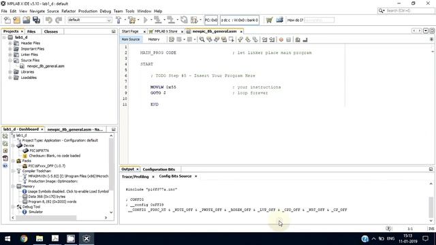The image size is (436, 245).
Task: Switch to the Configuration Bits tab
Action: pyautogui.click(x=159, y=169)
